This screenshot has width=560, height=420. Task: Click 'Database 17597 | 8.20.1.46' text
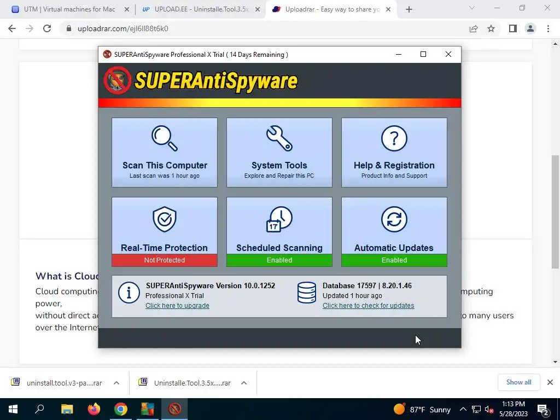coord(367,285)
